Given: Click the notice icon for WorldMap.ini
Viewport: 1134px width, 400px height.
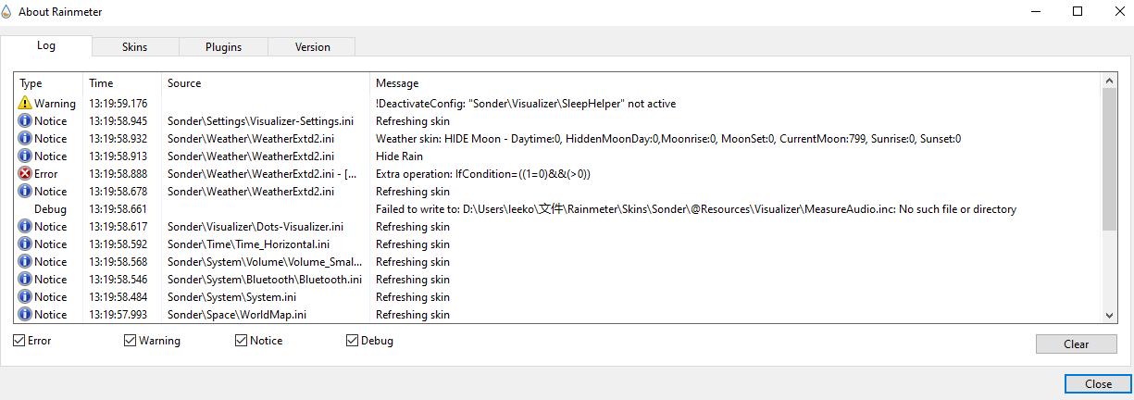Looking at the screenshot, I should 25,314.
